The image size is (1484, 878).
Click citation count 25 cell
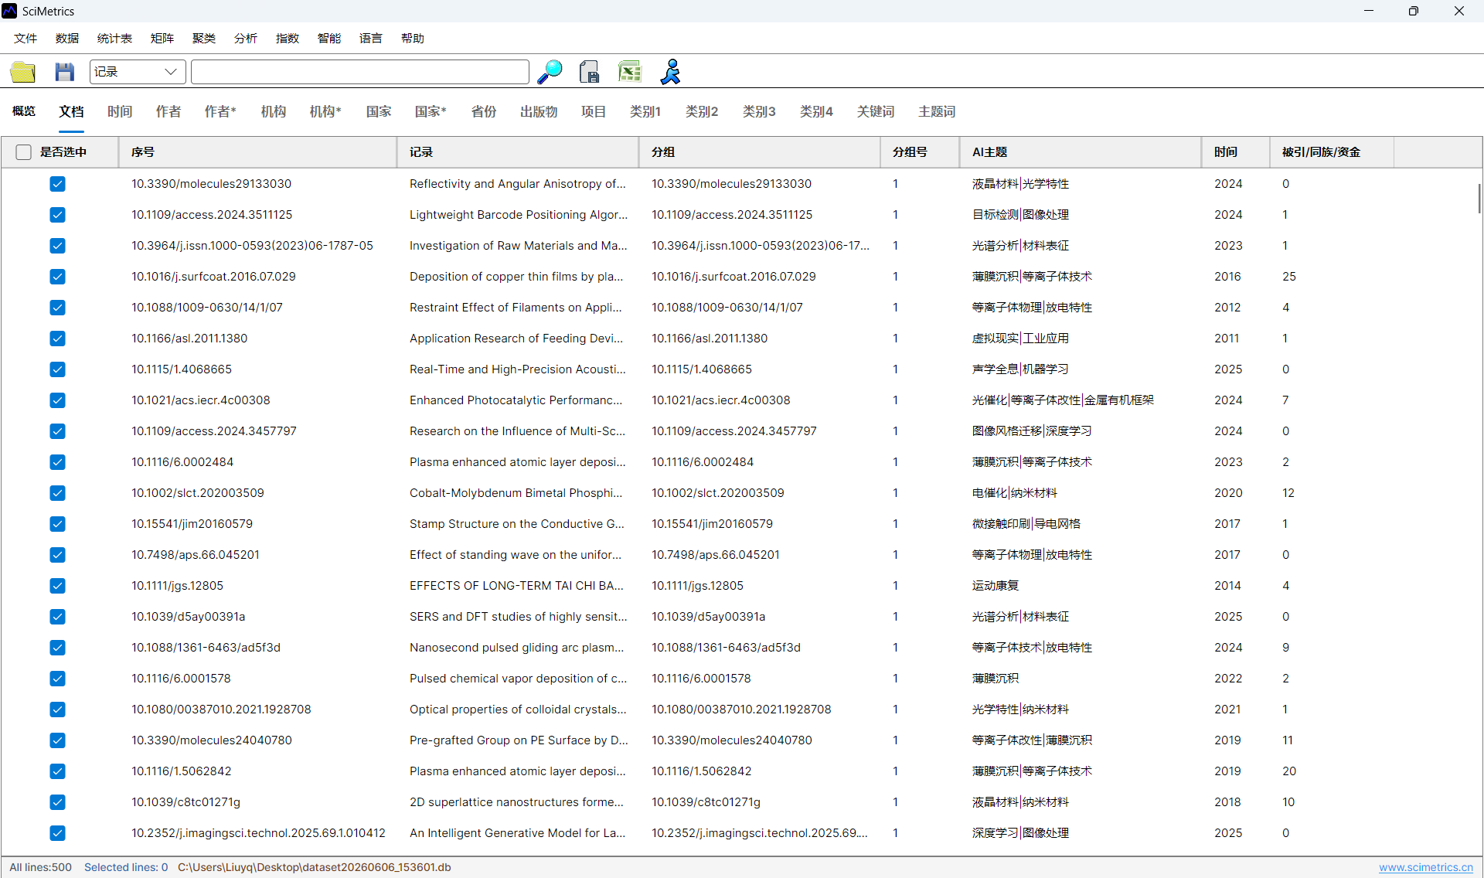click(x=1289, y=277)
